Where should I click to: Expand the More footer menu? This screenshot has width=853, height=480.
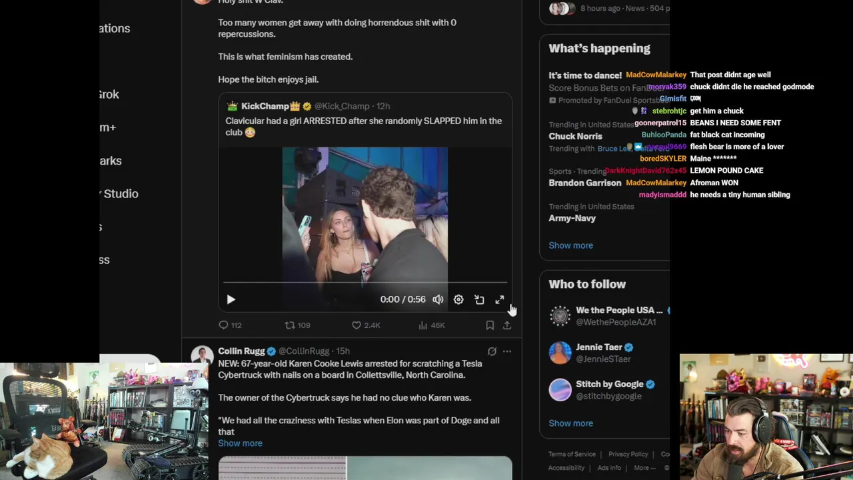click(644, 468)
